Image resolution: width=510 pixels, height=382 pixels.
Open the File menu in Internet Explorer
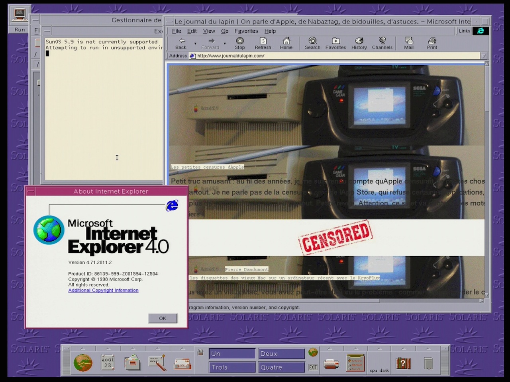pos(177,31)
